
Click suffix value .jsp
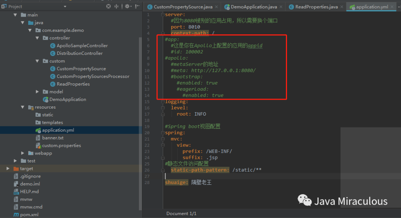tap(212, 158)
